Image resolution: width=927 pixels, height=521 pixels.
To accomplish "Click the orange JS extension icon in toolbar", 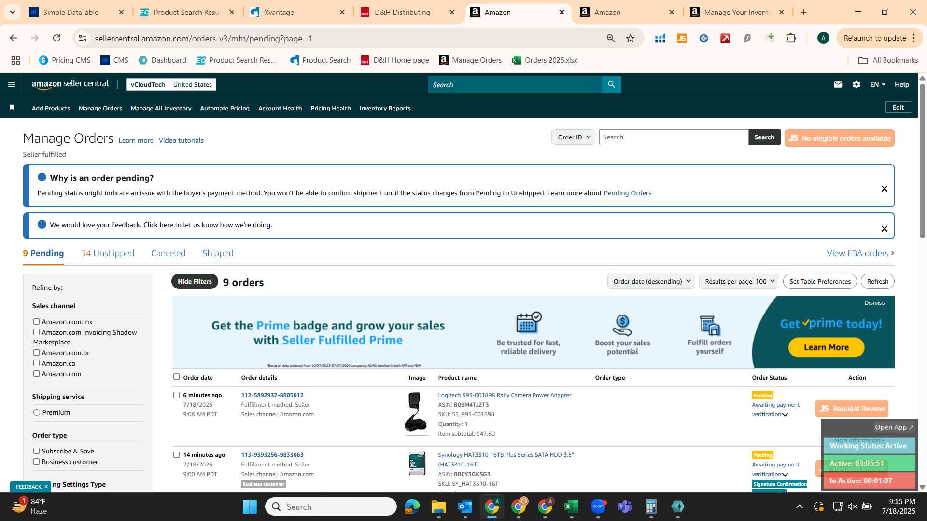I will click(682, 38).
